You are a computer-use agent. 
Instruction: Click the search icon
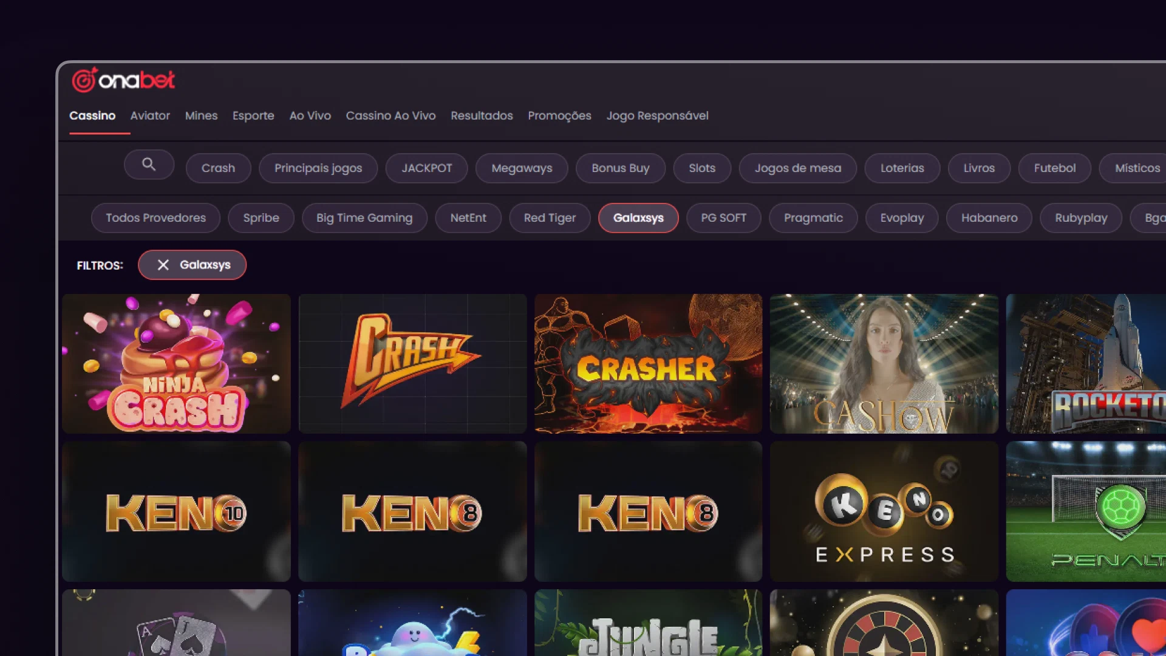[x=149, y=165]
